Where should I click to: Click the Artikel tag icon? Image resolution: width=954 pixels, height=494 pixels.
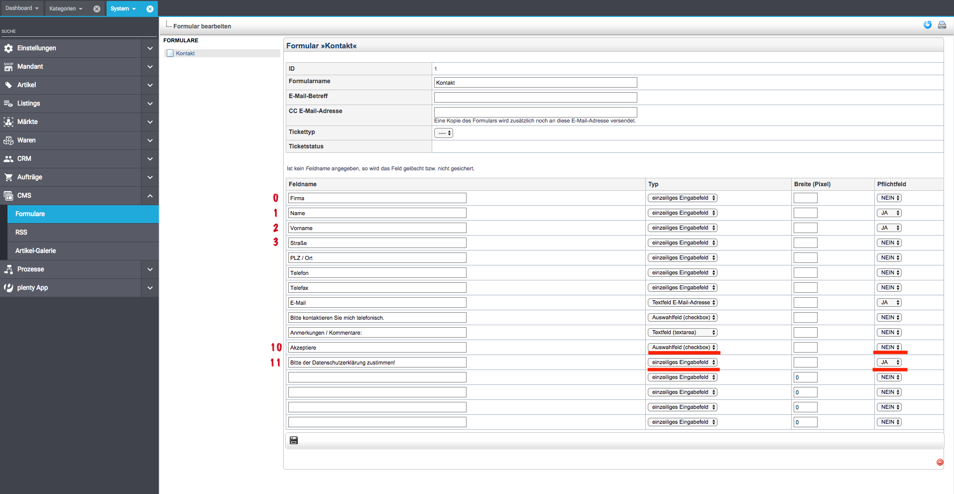pyautogui.click(x=8, y=85)
